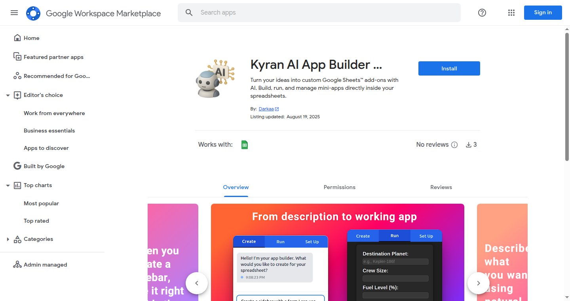
Task: Open the hamburger main menu
Action: (14, 13)
